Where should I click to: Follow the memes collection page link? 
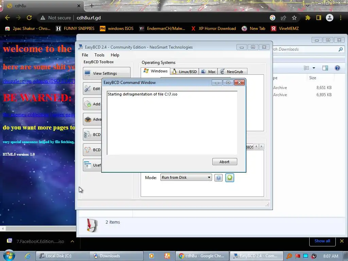[x=39, y=115]
